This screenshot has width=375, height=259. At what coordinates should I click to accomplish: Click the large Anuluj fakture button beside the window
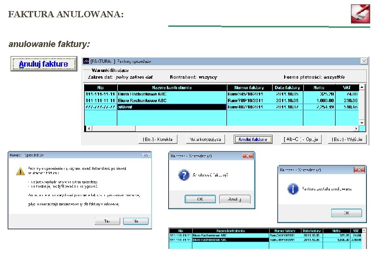(x=44, y=64)
